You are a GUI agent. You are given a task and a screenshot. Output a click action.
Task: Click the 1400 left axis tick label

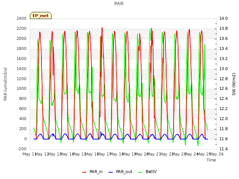pos(22,69)
